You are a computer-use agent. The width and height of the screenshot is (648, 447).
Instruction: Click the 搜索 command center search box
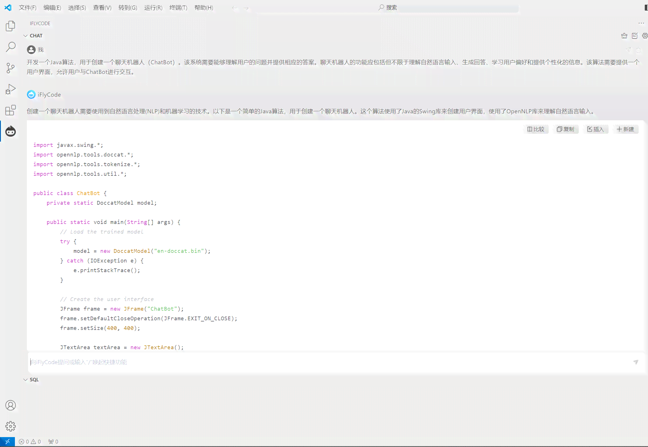pos(387,8)
